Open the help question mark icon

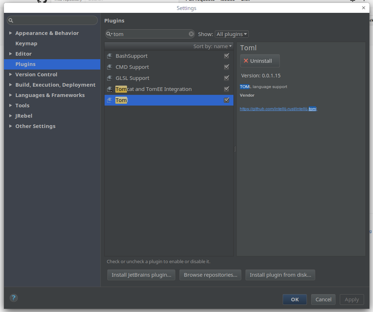14,298
